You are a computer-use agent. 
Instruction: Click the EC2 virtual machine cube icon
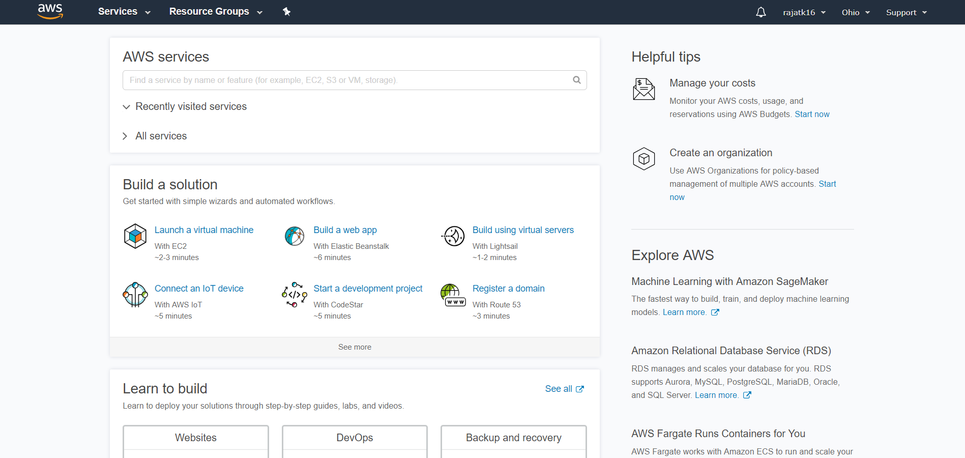tap(135, 236)
